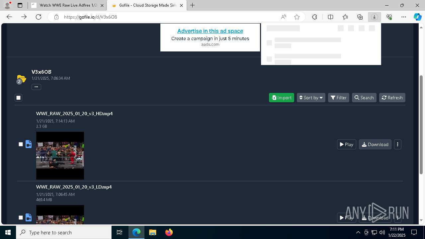Toggle Split screen view
425x239 pixels.
click(331, 17)
